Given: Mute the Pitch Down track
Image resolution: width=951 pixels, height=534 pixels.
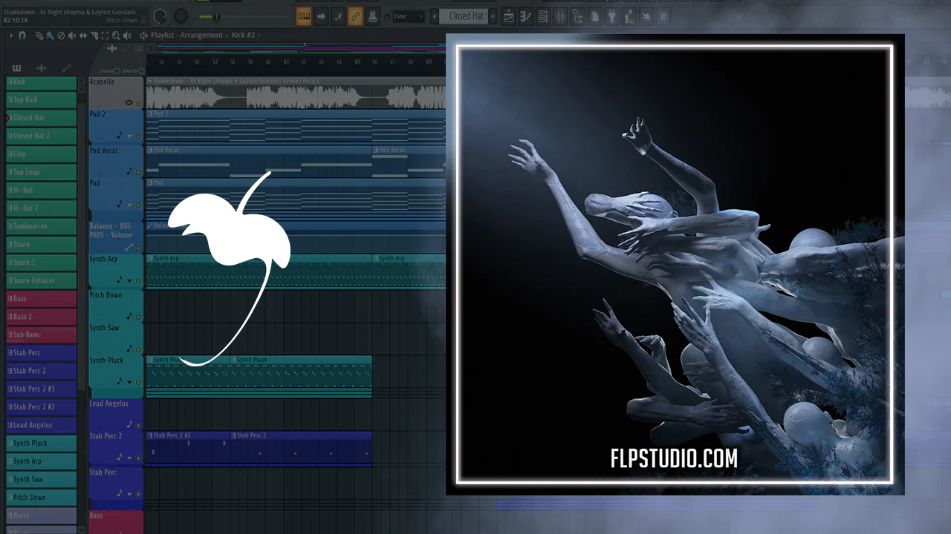Looking at the screenshot, I should 138,317.
